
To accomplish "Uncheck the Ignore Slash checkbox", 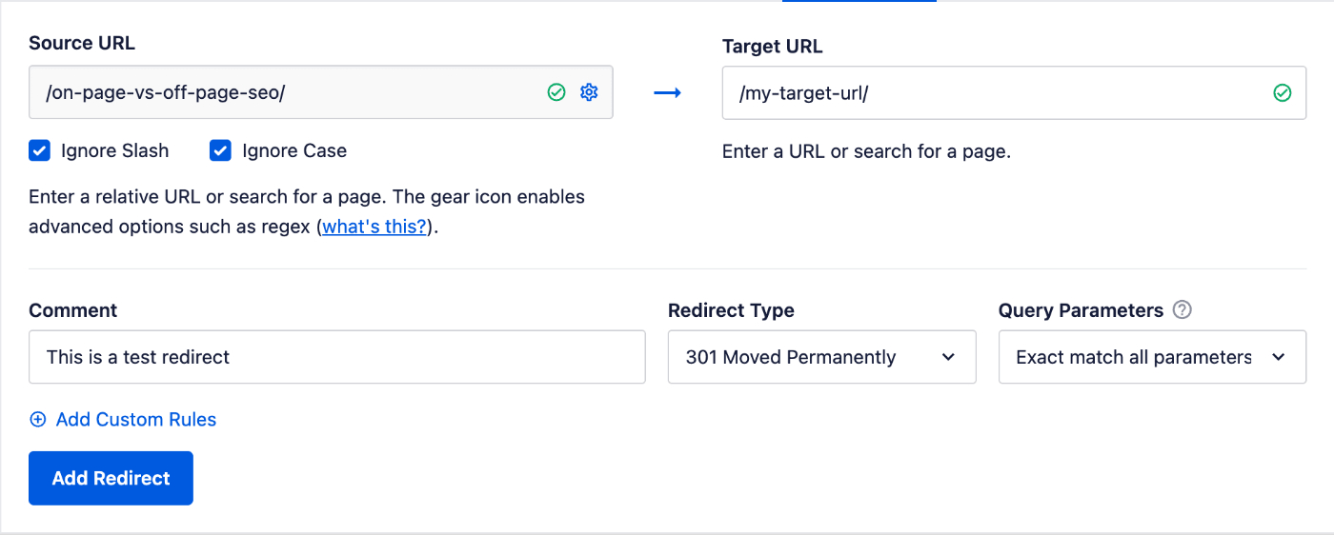I will pos(39,150).
